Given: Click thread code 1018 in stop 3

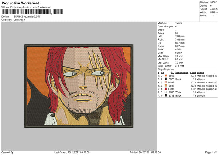Looking at the screenshot, I should pos(193,82).
